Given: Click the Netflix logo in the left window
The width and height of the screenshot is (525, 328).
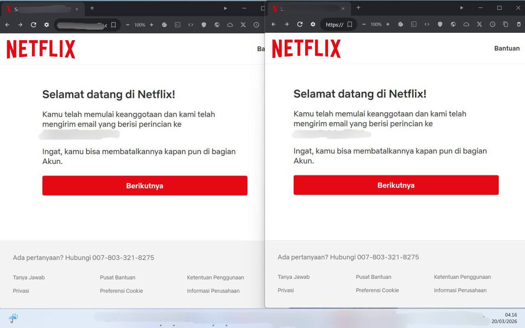Looking at the screenshot, I should [41, 49].
